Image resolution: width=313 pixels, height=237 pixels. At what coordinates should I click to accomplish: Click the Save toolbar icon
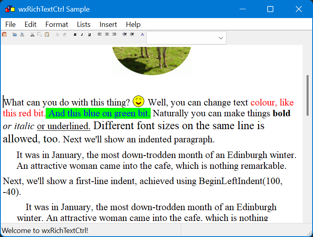pyautogui.click(x=22, y=34)
